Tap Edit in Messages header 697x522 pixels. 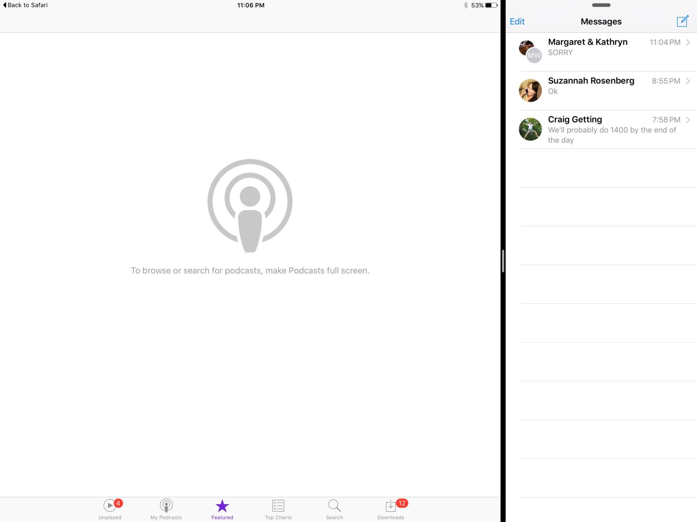pos(517,22)
